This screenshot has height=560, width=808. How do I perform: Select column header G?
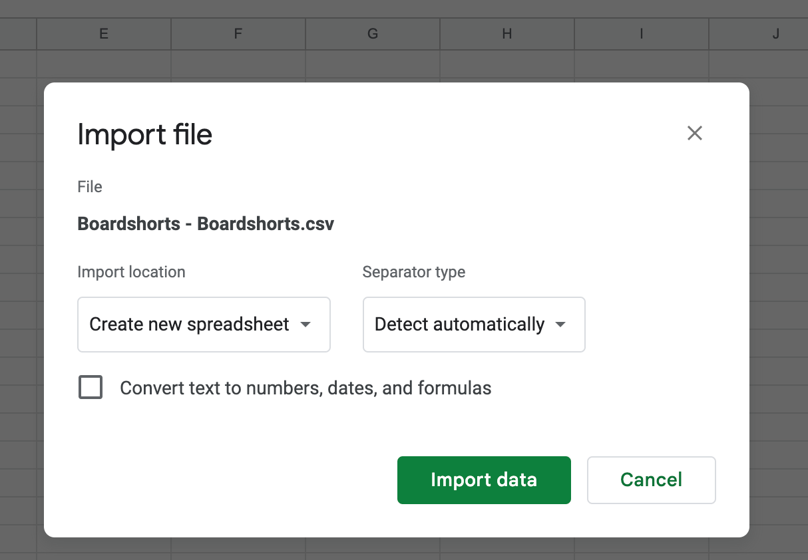tap(372, 33)
